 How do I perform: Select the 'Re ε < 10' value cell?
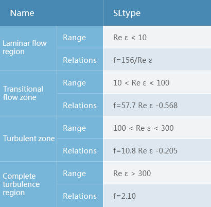157,37
